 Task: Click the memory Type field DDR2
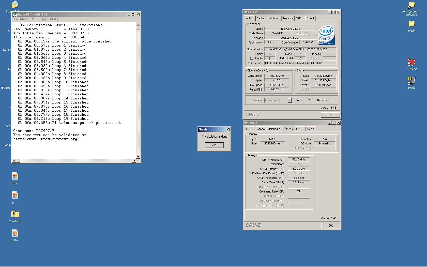click(x=272, y=139)
